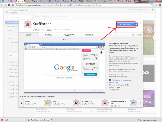Select the top rating radio button under ОЦЕНКИ
Screen dimensions: 162x122
(8, 85)
